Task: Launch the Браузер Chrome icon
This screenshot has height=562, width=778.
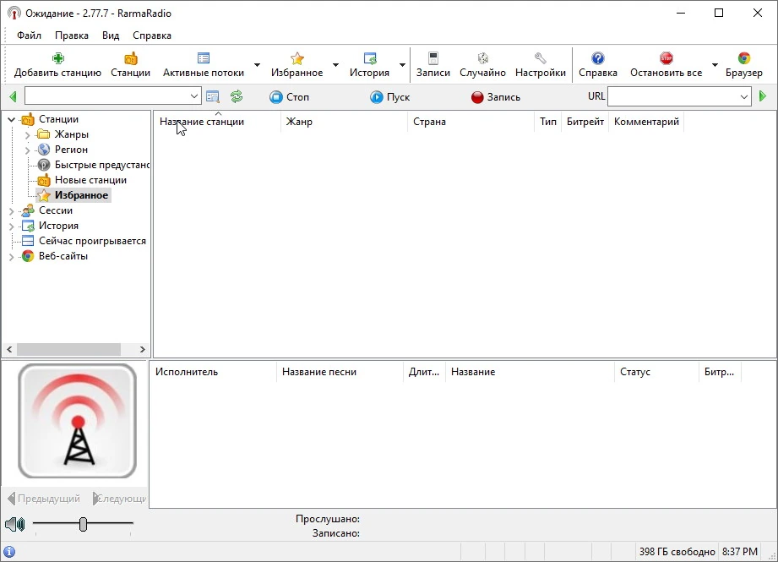Action: point(743,58)
